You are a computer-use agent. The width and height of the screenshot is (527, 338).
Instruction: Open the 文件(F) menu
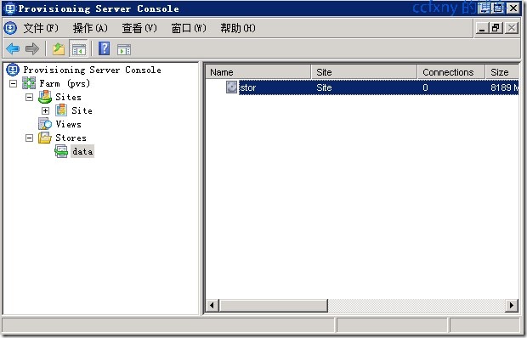(41, 28)
